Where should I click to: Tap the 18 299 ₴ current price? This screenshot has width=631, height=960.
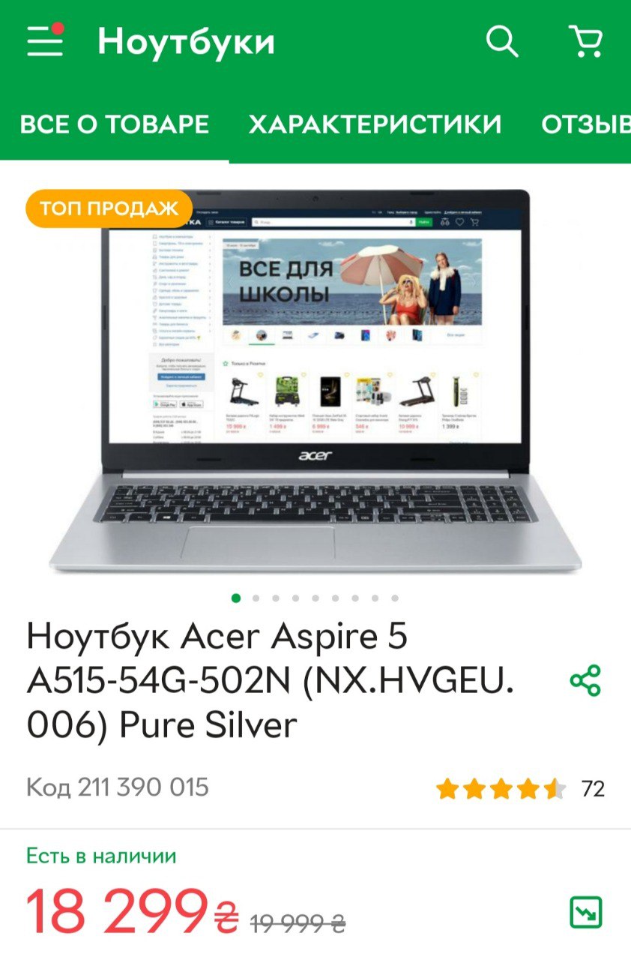coord(133,913)
